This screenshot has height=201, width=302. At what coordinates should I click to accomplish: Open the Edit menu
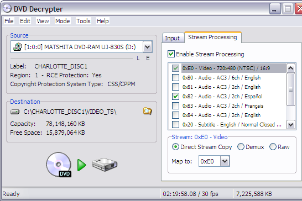(x=25, y=21)
